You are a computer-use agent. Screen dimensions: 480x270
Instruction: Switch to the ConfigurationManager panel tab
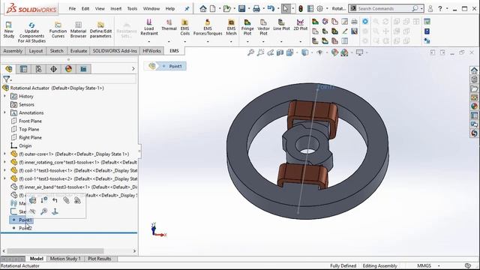38,69
